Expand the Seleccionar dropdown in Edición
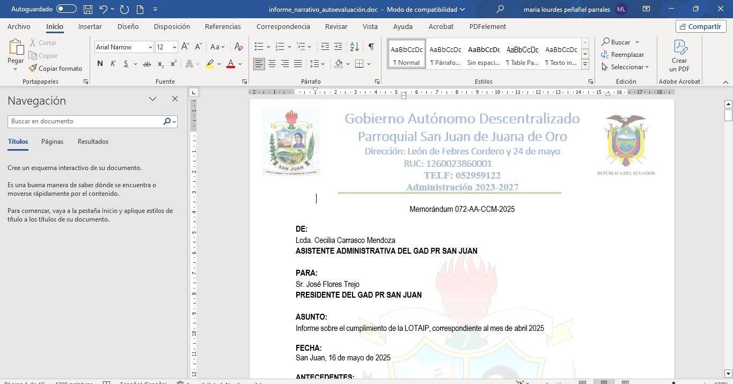Viewport: 733px width, 384px height. click(x=626, y=67)
